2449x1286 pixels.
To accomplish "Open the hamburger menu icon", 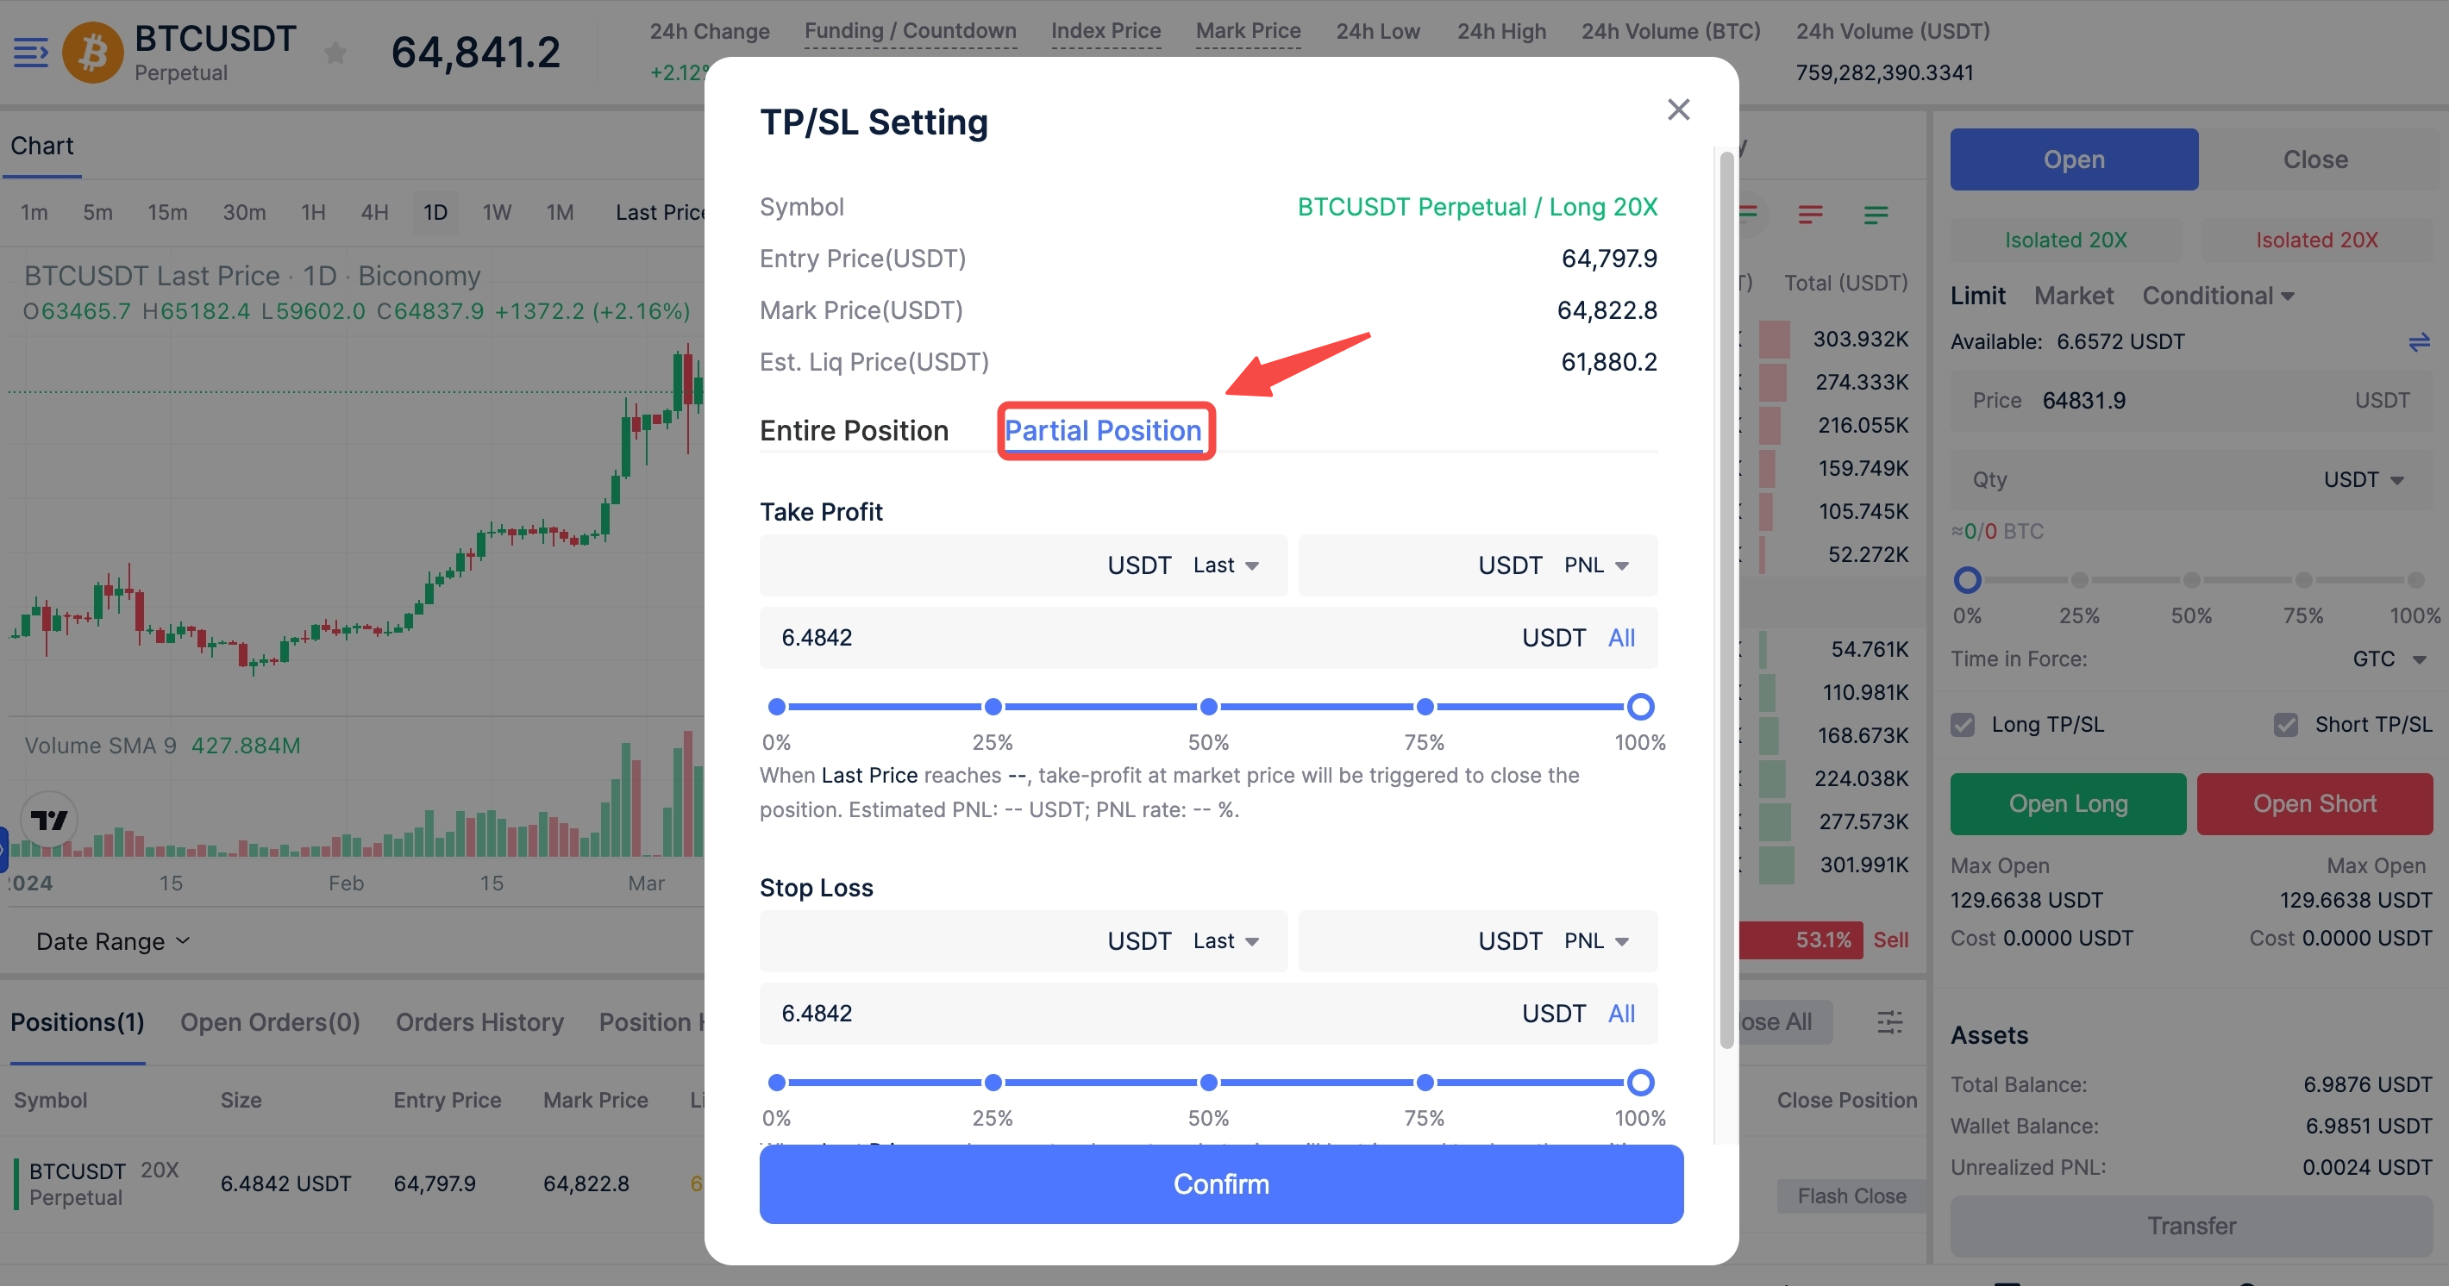I will click(x=30, y=53).
